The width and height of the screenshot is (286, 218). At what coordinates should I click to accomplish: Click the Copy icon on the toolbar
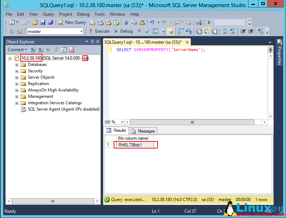(x=133, y=22)
